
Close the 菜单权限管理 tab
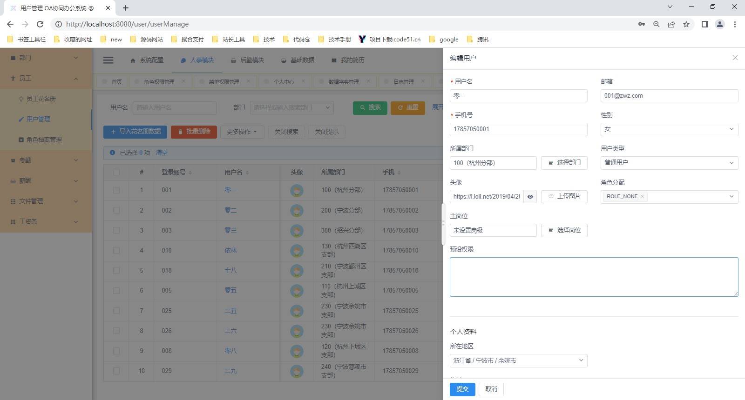point(248,81)
